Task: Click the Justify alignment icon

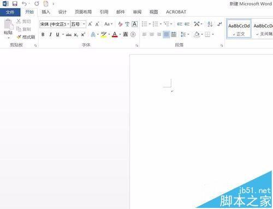Action: click(x=167, y=34)
